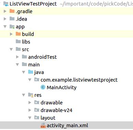Click the activity_main.xml layout file icon
The width and height of the screenshot is (133, 130).
[43, 126]
